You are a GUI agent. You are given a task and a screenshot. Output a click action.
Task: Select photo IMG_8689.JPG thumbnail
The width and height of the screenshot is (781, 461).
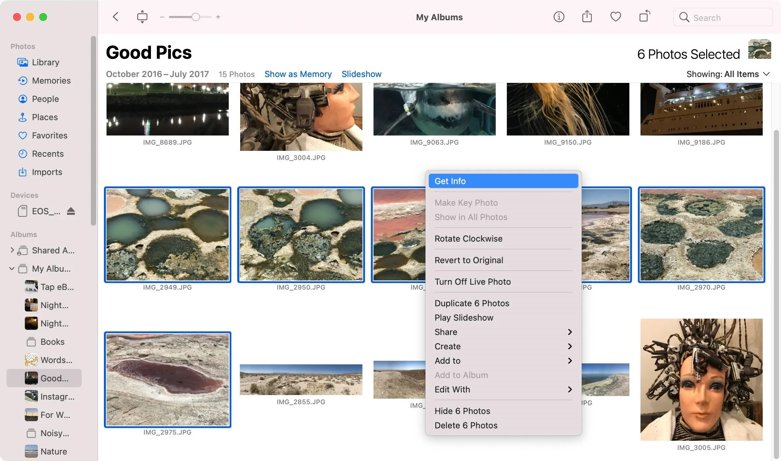[168, 109]
